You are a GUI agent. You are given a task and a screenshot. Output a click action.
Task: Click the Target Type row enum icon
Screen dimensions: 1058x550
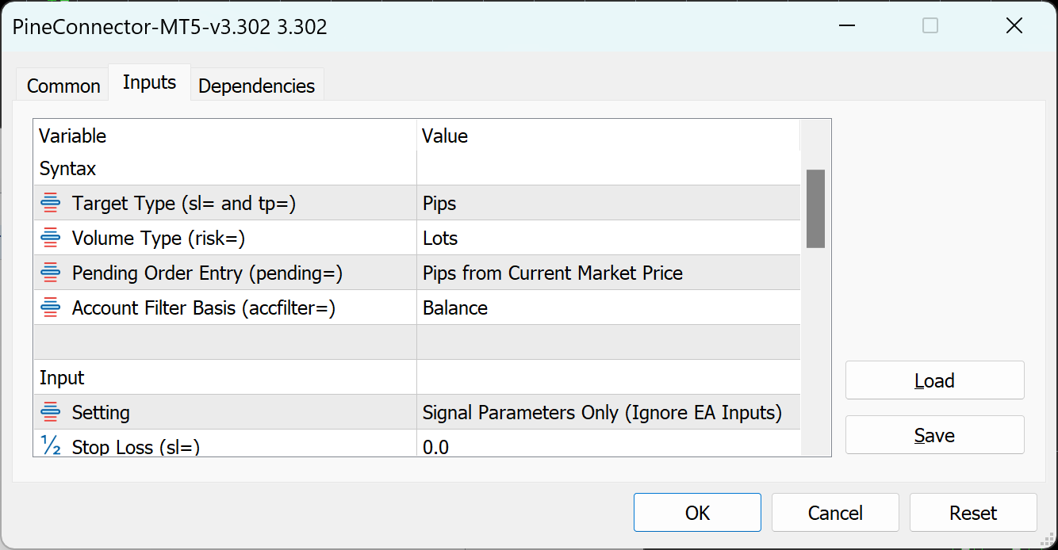pyautogui.click(x=50, y=204)
